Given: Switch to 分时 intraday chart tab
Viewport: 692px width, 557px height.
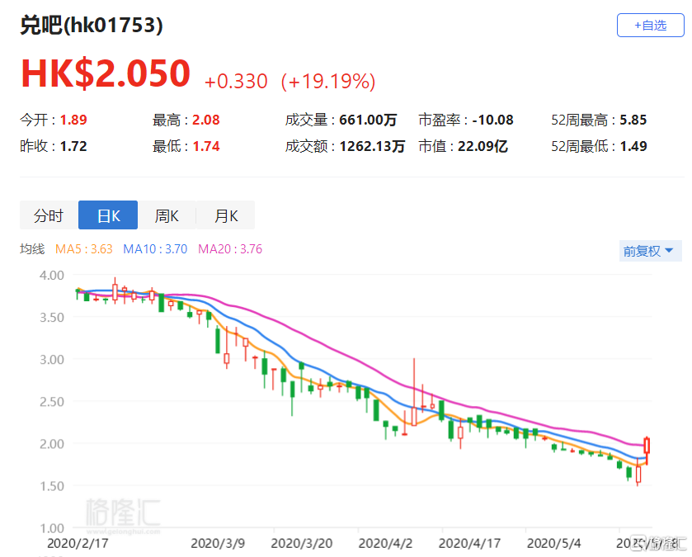Looking at the screenshot, I should pos(49,215).
